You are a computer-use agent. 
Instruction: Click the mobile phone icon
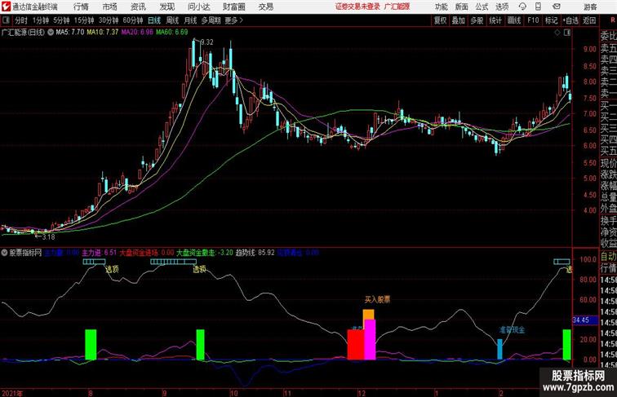click(x=539, y=7)
